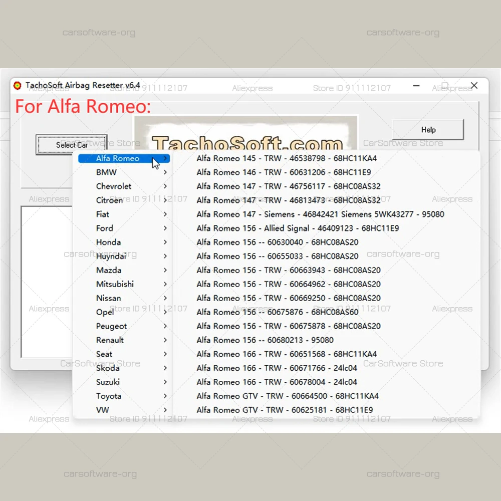Screen dimensions: 501x501
Task: Select VW at bottom of menu
Action: pyautogui.click(x=124, y=410)
